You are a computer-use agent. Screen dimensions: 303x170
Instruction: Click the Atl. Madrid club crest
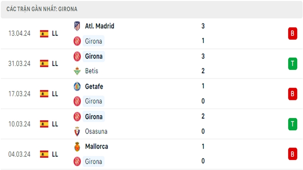click(77, 26)
